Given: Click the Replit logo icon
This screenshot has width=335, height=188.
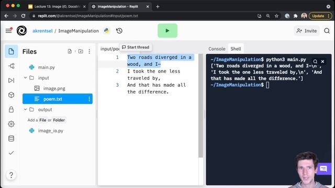Looking at the screenshot, I should point(21,30).
